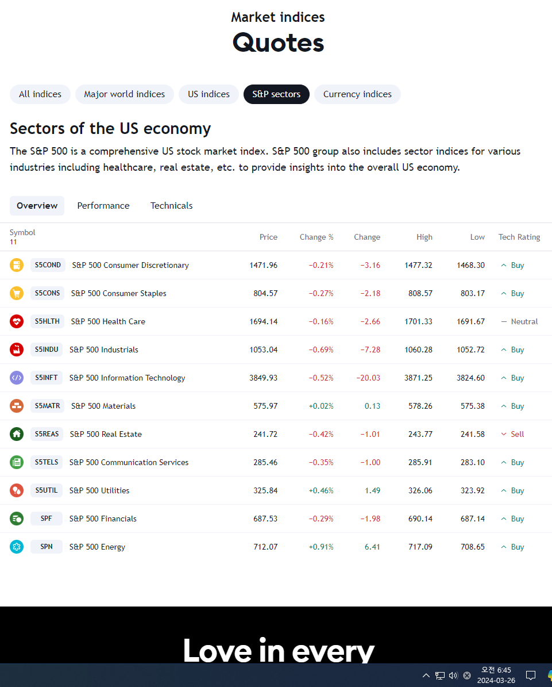Image resolution: width=552 pixels, height=687 pixels.
Task: Click the Information Technology code icon
Action: coord(17,378)
